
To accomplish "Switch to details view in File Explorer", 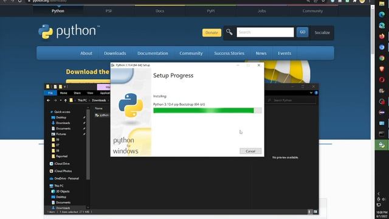I will [x=309, y=212].
